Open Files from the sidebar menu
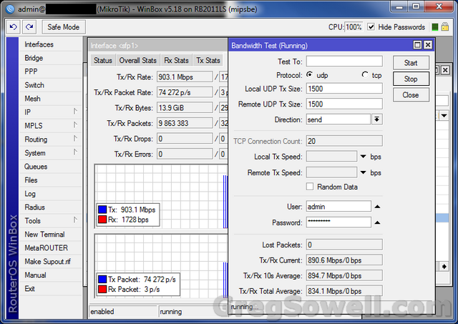Viewport: 458px width, 324px height. pos(50,180)
